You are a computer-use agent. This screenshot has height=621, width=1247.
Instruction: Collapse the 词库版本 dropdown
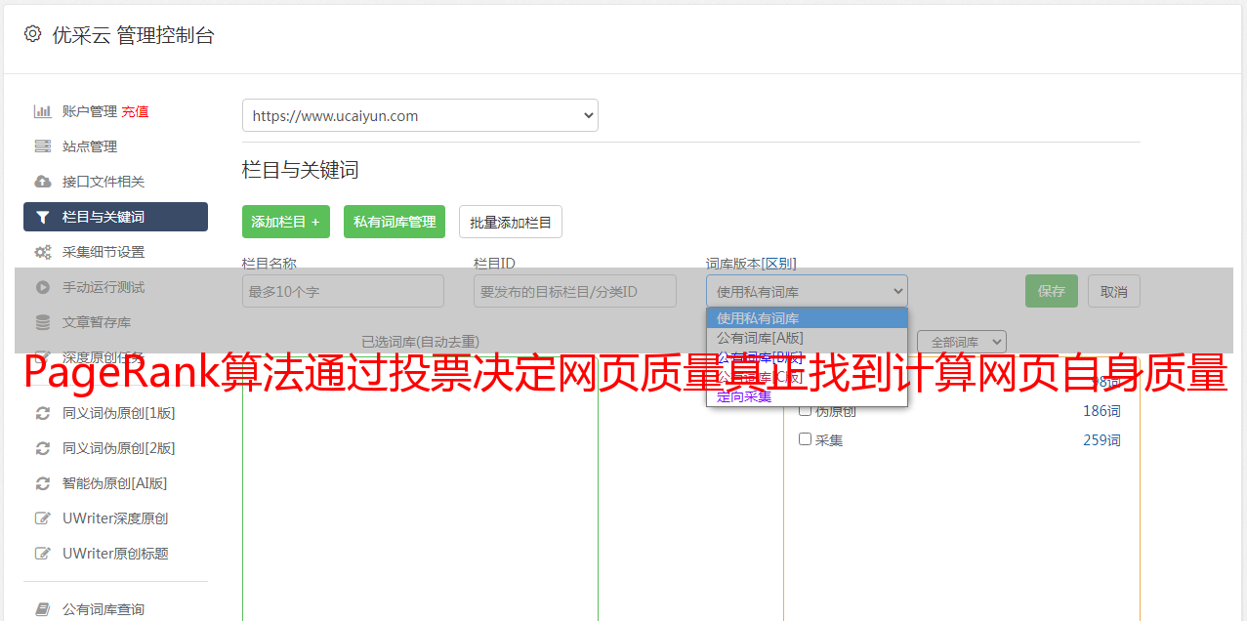[807, 291]
